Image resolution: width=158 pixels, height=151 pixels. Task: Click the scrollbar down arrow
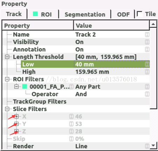click(x=153, y=145)
